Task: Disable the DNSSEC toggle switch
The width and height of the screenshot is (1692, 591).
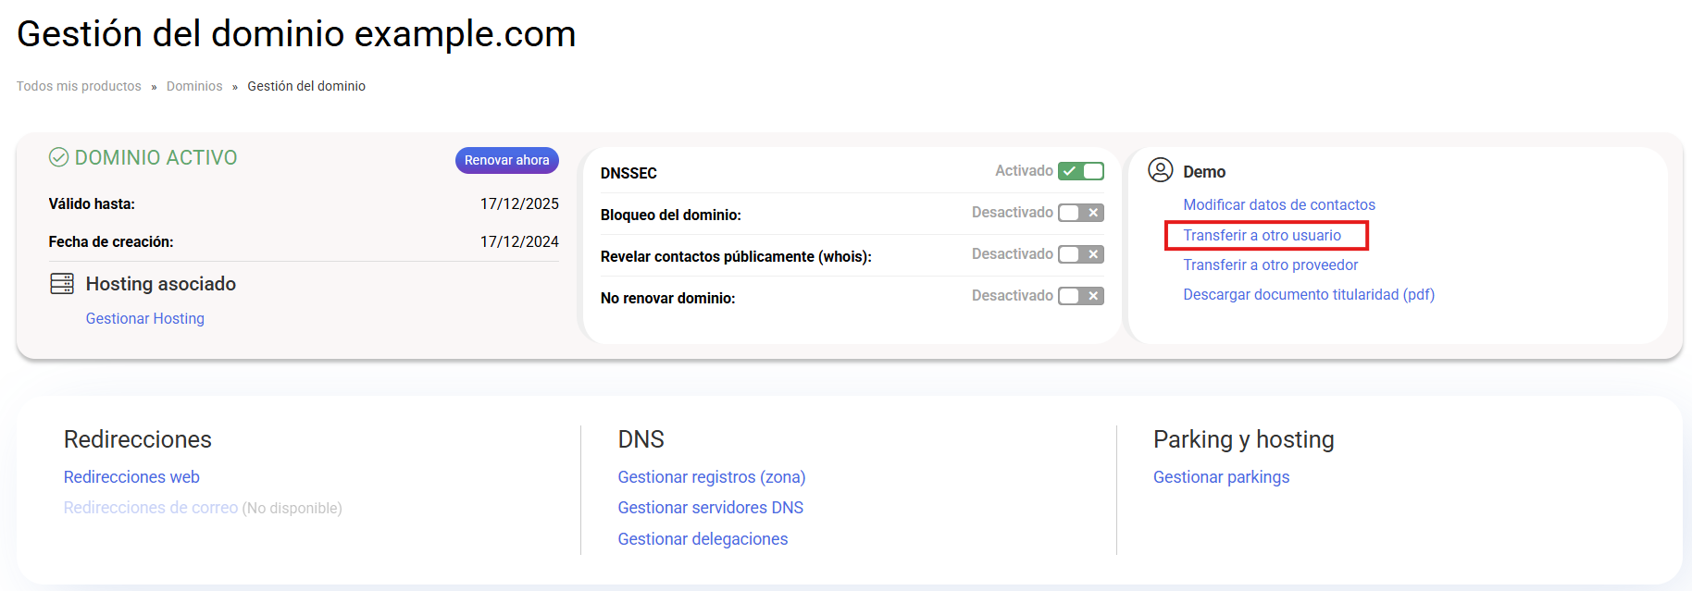Action: coord(1080,171)
